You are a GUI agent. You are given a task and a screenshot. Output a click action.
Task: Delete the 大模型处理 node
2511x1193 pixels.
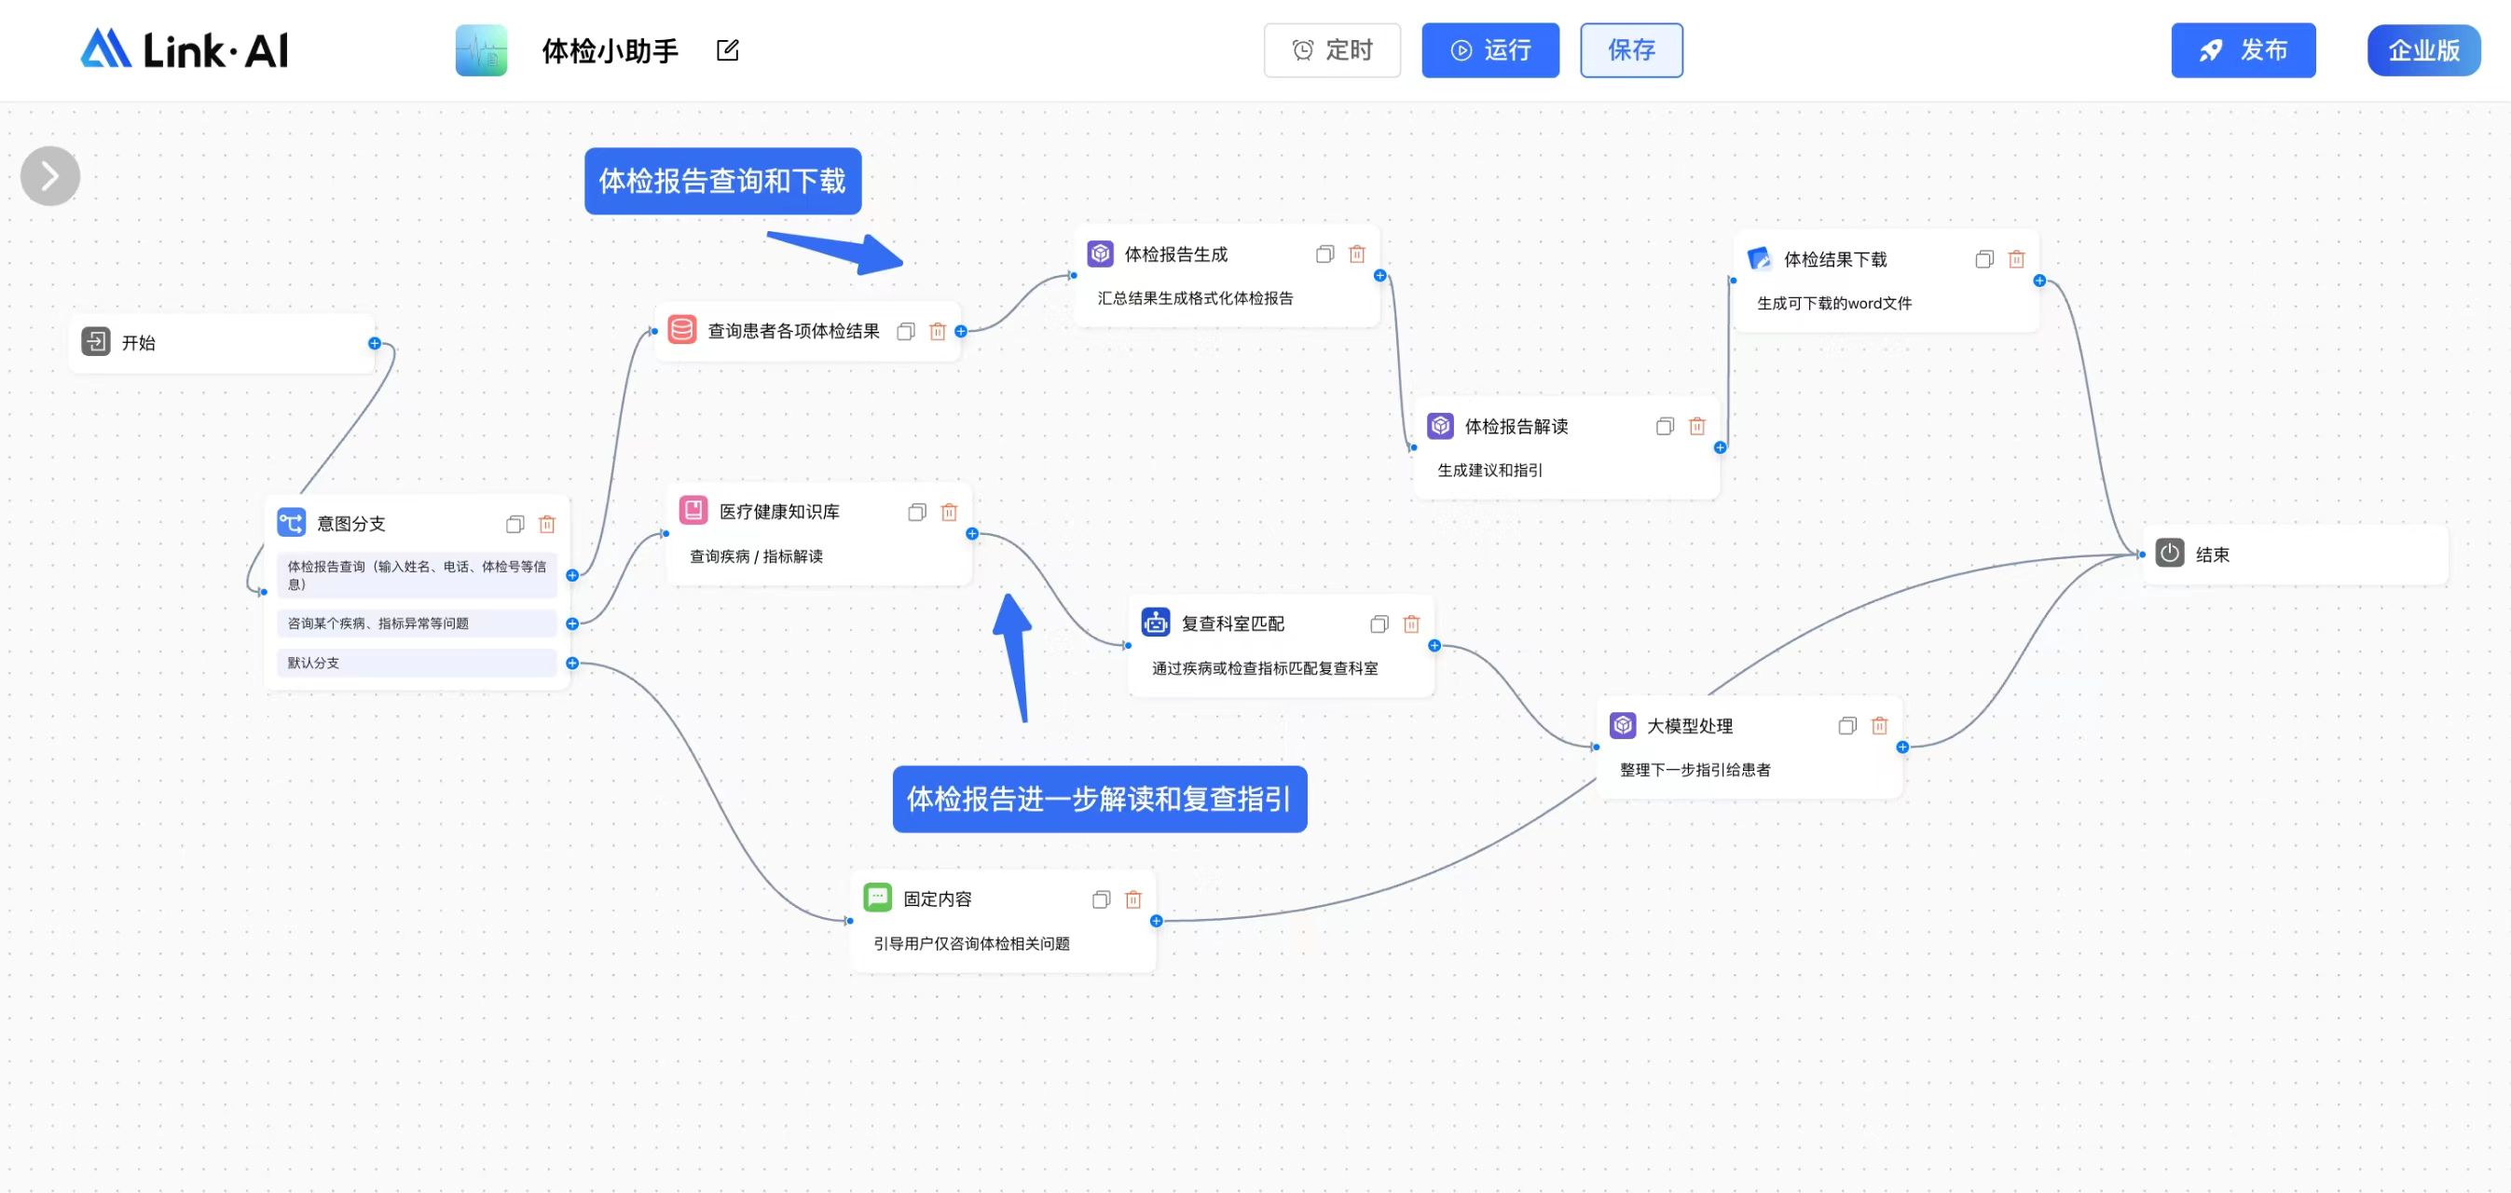(x=1879, y=726)
